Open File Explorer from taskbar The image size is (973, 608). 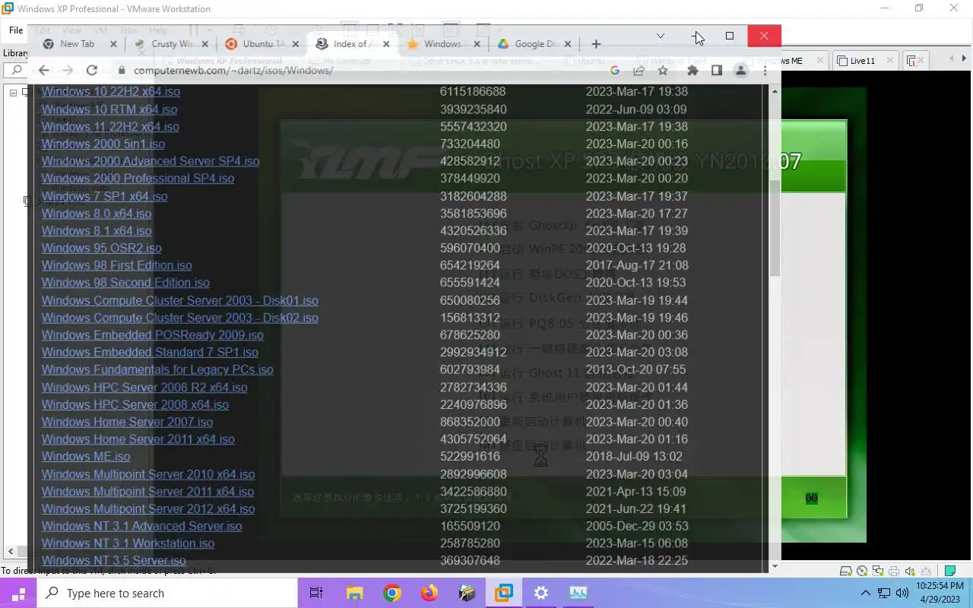[354, 594]
